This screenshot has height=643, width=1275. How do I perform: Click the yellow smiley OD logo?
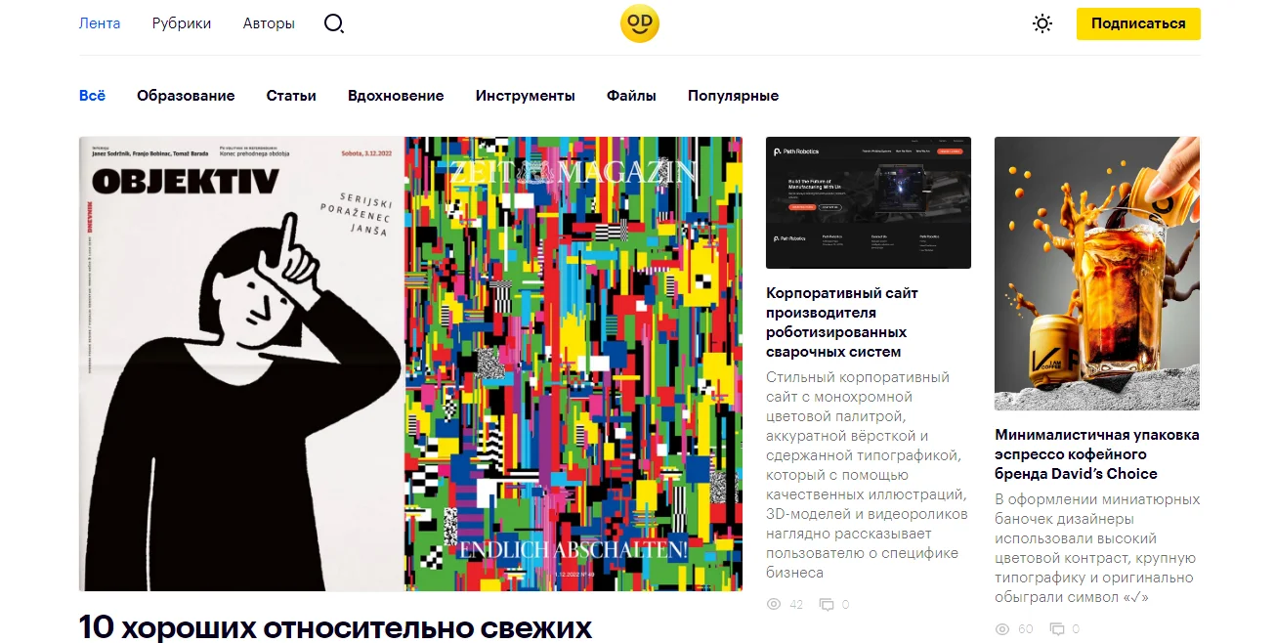pos(640,23)
